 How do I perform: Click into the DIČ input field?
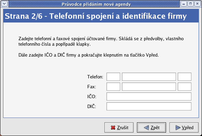[149, 106]
